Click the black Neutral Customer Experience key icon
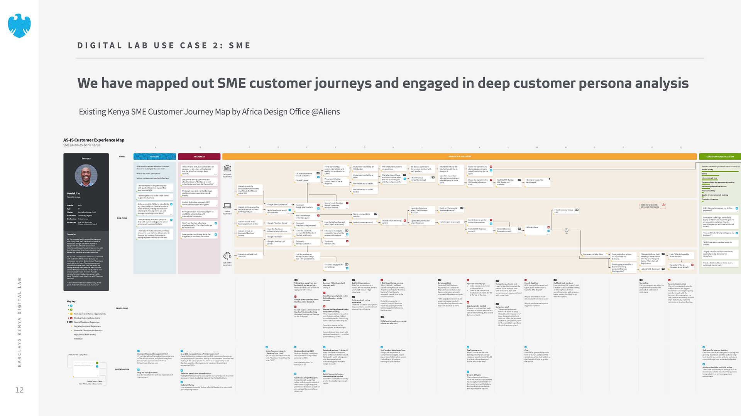This screenshot has width=741, height=416. coord(71,322)
